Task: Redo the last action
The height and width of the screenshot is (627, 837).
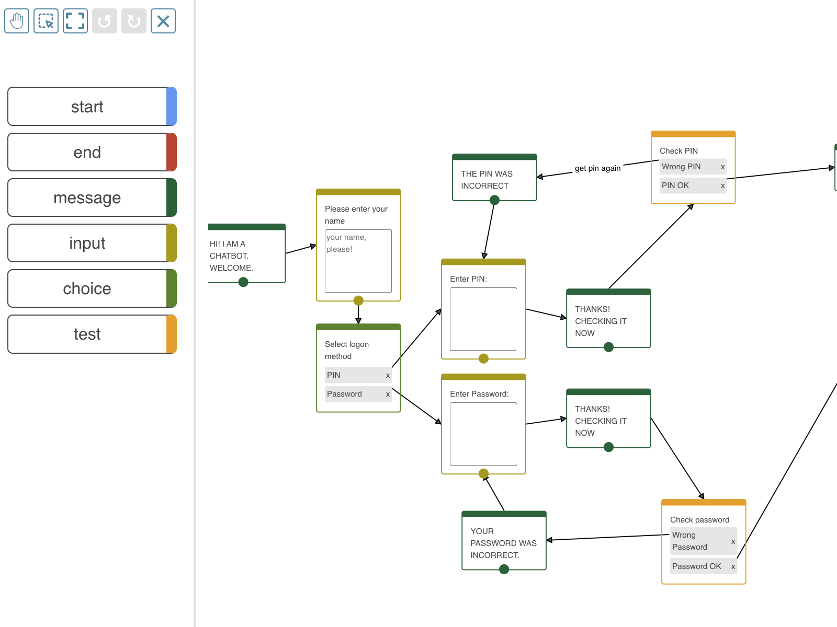Action: 133,21
